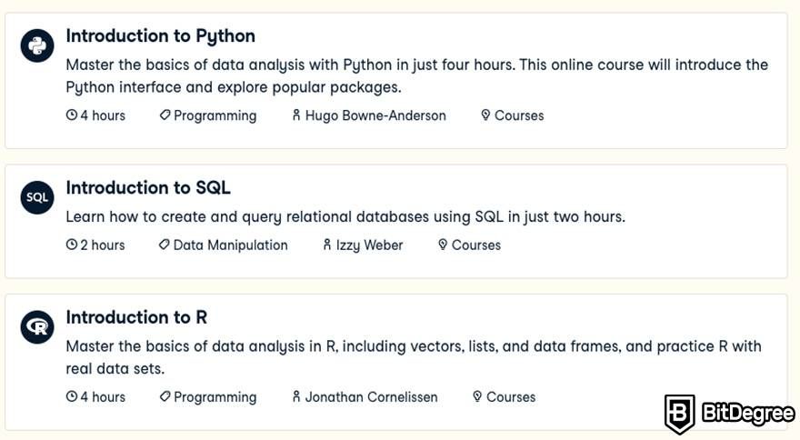
Task: Click the R course description paragraph
Action: pos(414,357)
